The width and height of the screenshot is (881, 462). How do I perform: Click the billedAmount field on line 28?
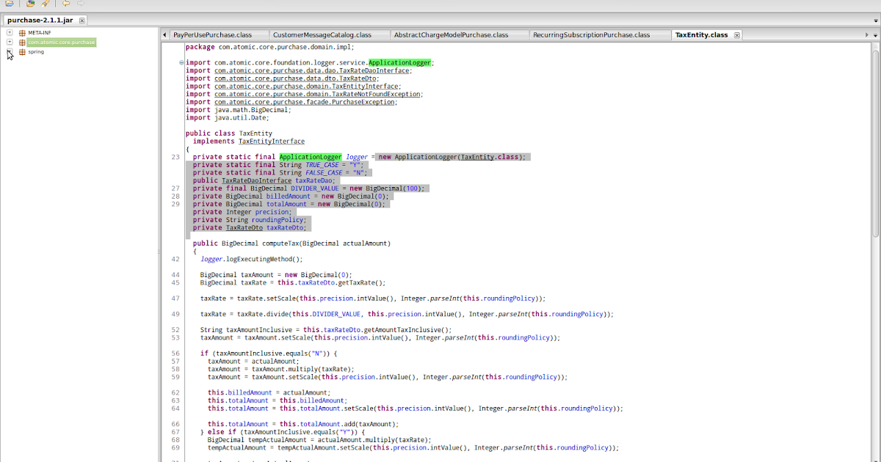(287, 197)
